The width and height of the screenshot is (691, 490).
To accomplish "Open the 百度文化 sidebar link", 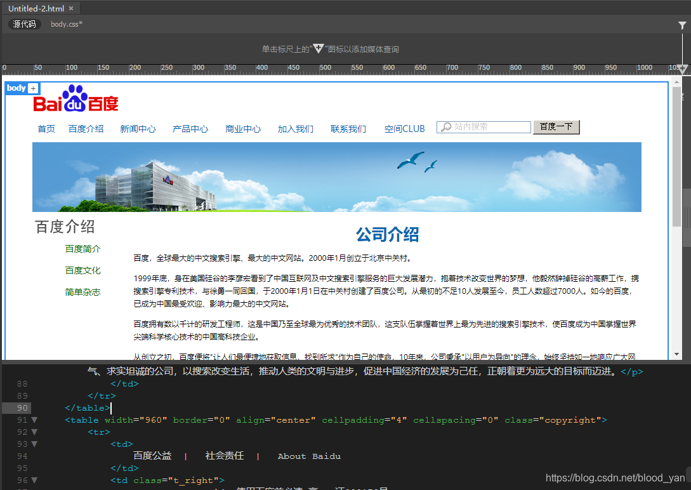I will point(83,270).
